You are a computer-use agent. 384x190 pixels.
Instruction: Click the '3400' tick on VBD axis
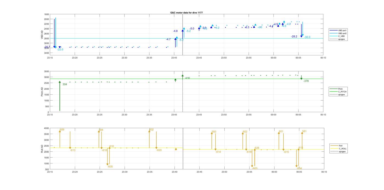click(47, 53)
